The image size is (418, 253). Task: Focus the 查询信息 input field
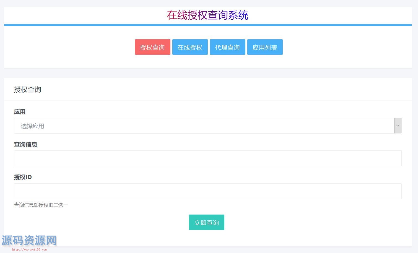pyautogui.click(x=208, y=158)
